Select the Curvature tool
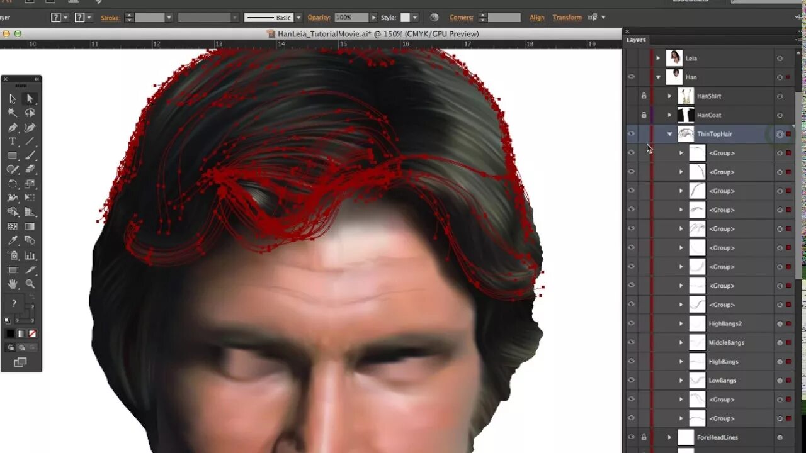 tap(30, 127)
